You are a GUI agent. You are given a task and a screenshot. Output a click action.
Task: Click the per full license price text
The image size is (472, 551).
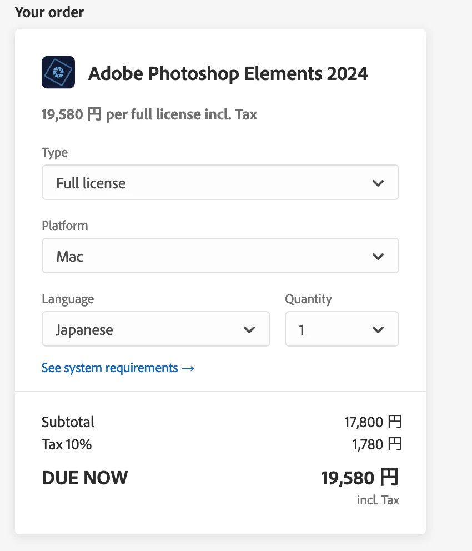(149, 115)
